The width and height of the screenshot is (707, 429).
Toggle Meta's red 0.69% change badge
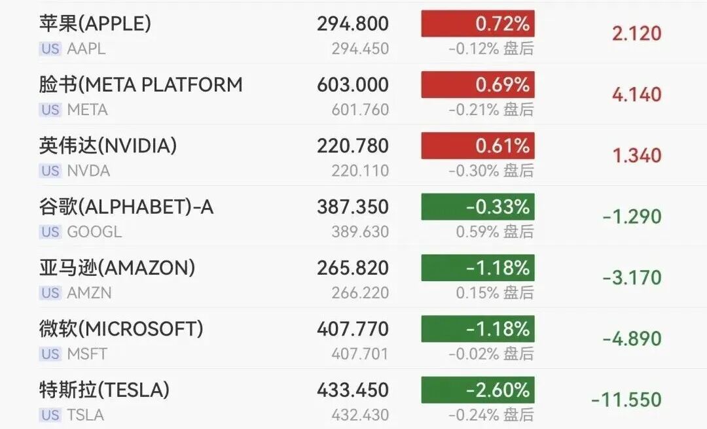coord(478,84)
